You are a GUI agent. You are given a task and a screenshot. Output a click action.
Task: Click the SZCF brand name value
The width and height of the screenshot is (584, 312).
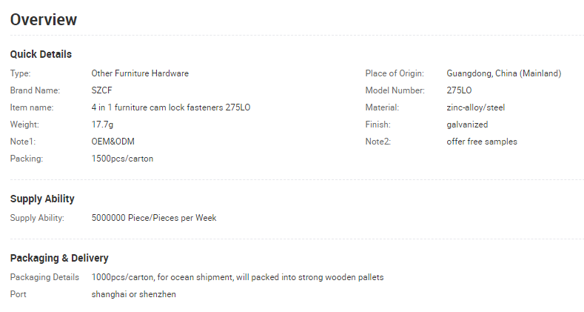(101, 90)
